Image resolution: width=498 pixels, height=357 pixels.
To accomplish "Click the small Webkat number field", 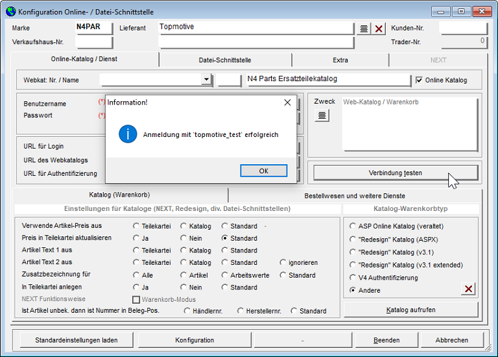I will (229, 79).
